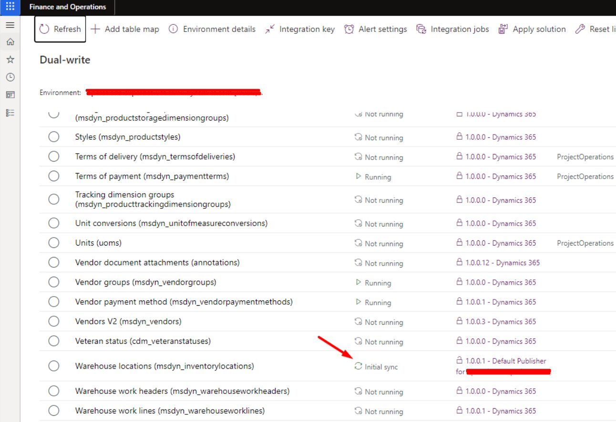The image size is (616, 422).
Task: Click Not running icon for Veteran status
Action: (359, 341)
